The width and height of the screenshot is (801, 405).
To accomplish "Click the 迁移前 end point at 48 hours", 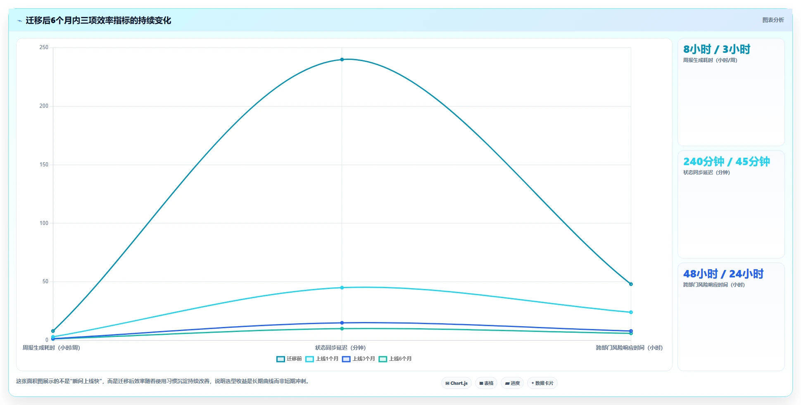I will tap(631, 284).
